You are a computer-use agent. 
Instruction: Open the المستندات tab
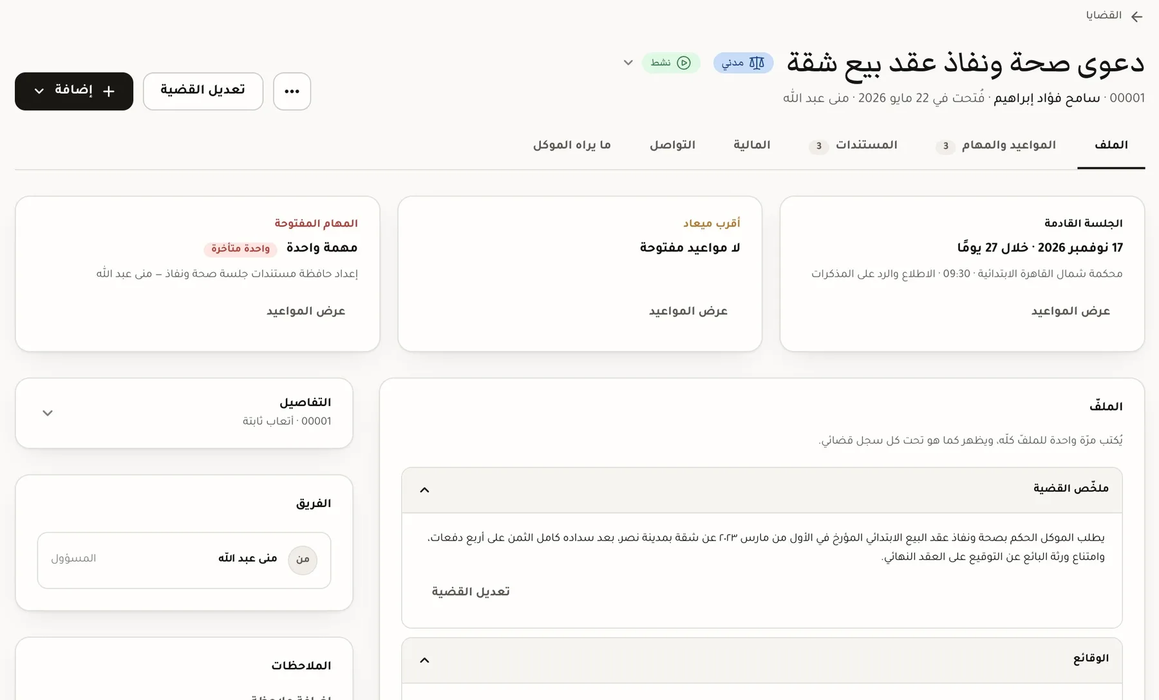click(x=853, y=145)
